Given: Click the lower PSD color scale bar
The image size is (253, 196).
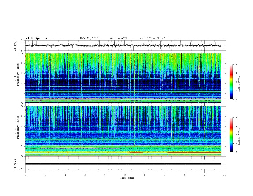Looking at the screenshot, I should tap(231, 135).
